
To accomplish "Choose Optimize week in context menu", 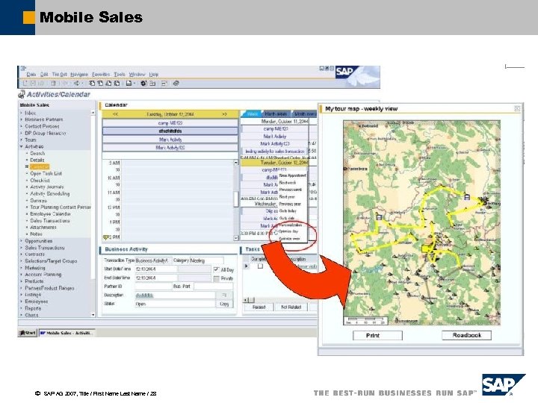I will click(x=289, y=239).
